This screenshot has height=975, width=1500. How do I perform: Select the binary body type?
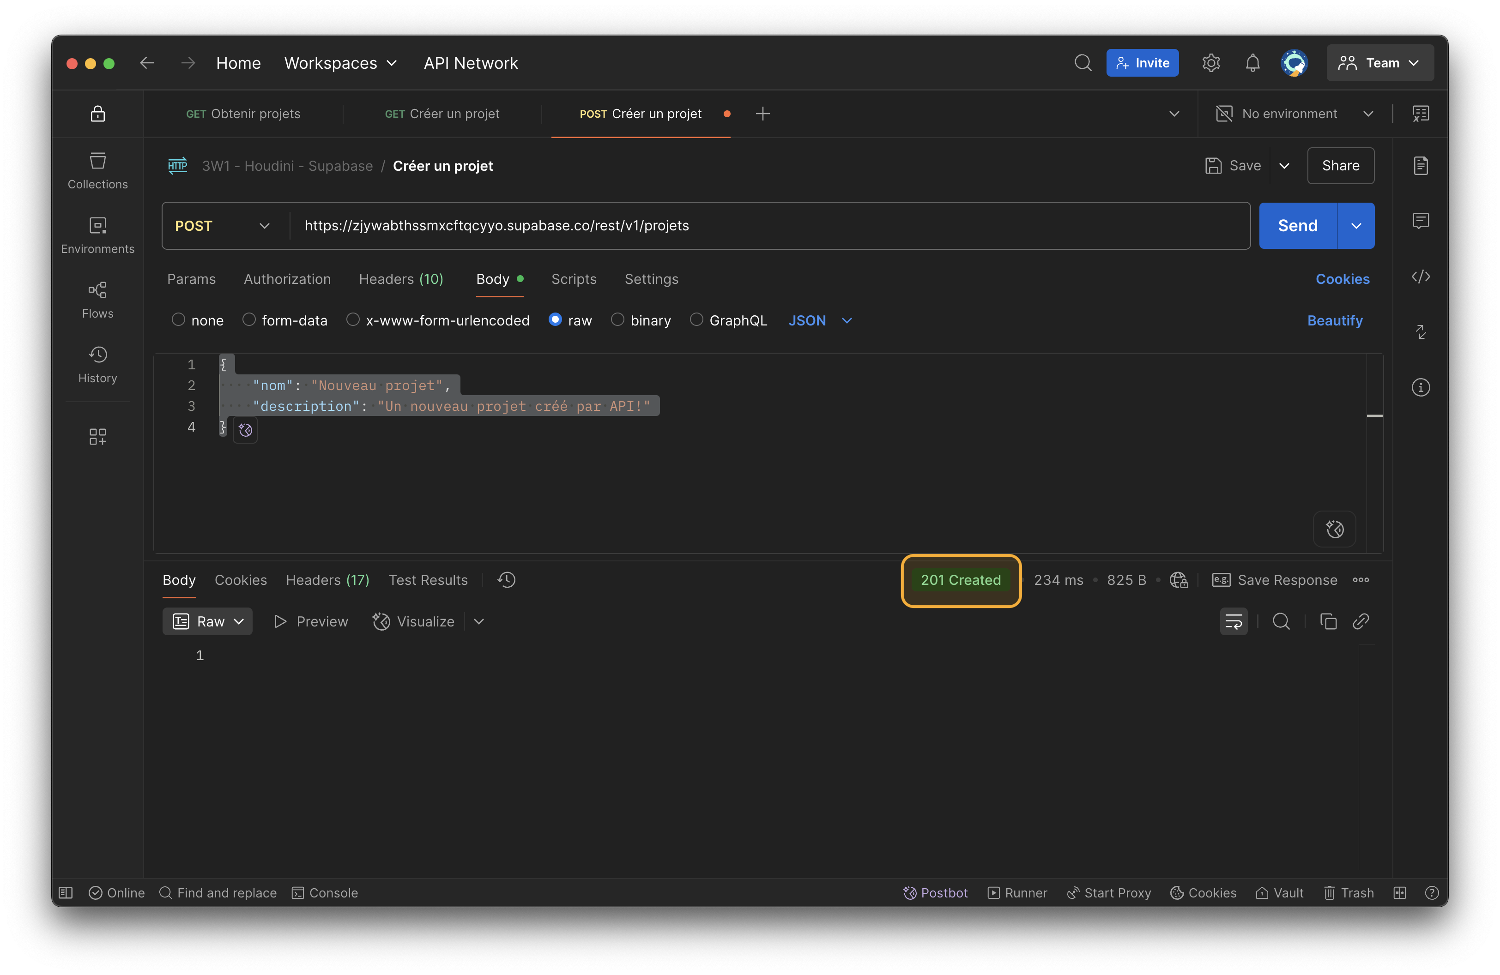tap(617, 320)
